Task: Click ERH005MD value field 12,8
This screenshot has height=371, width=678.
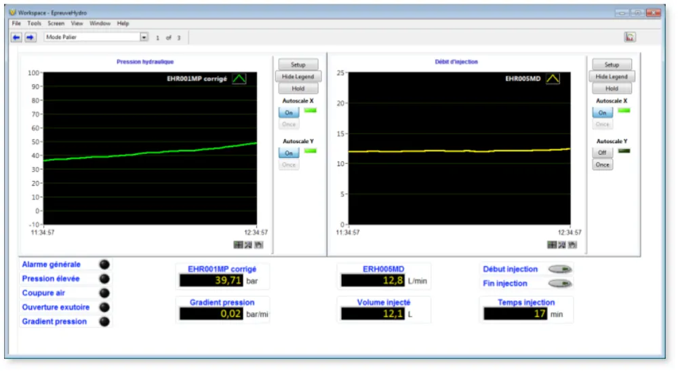Action: (373, 281)
